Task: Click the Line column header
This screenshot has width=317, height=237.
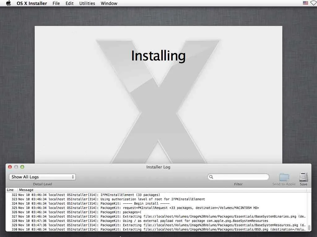Action: 10,190
